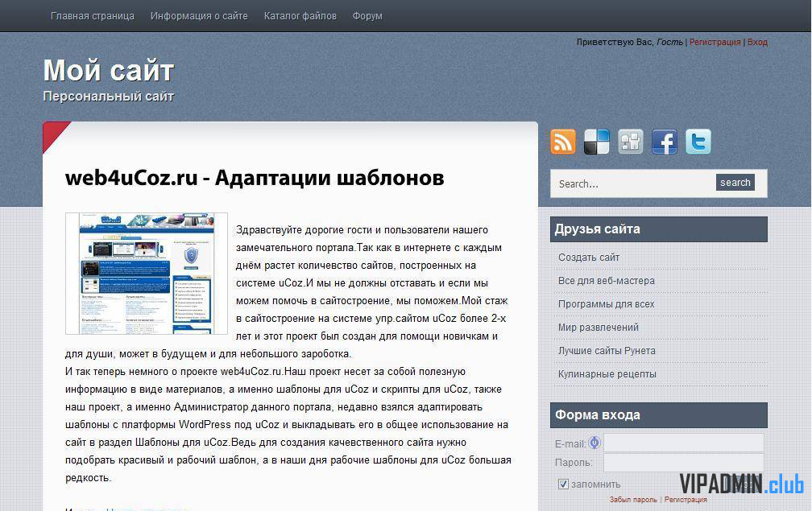The height and width of the screenshot is (511, 812).
Task: Open the Лучшие сайты Рунета link
Action: (x=607, y=350)
